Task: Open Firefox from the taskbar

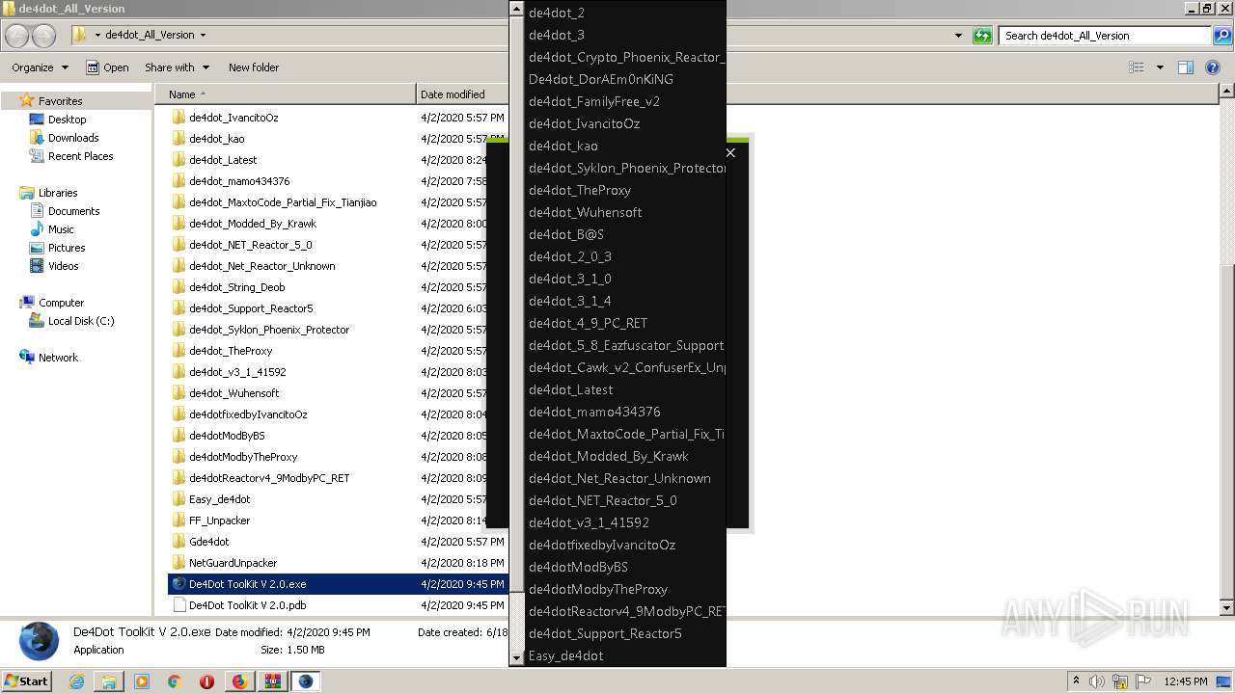Action: pyautogui.click(x=239, y=681)
